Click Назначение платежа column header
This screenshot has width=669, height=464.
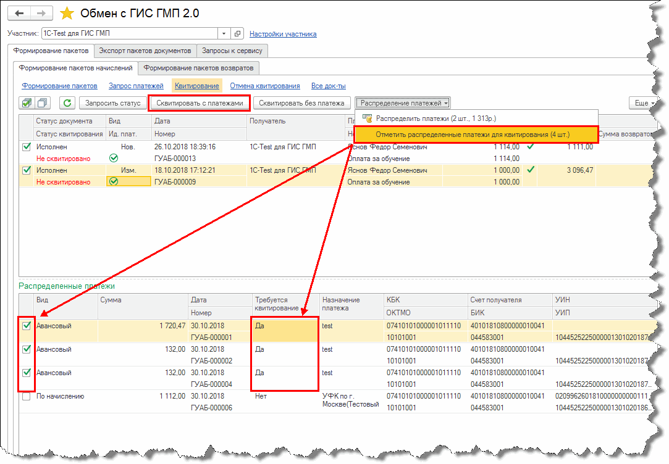point(351,306)
